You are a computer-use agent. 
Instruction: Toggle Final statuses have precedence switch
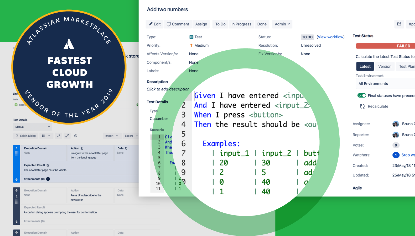[x=362, y=95]
